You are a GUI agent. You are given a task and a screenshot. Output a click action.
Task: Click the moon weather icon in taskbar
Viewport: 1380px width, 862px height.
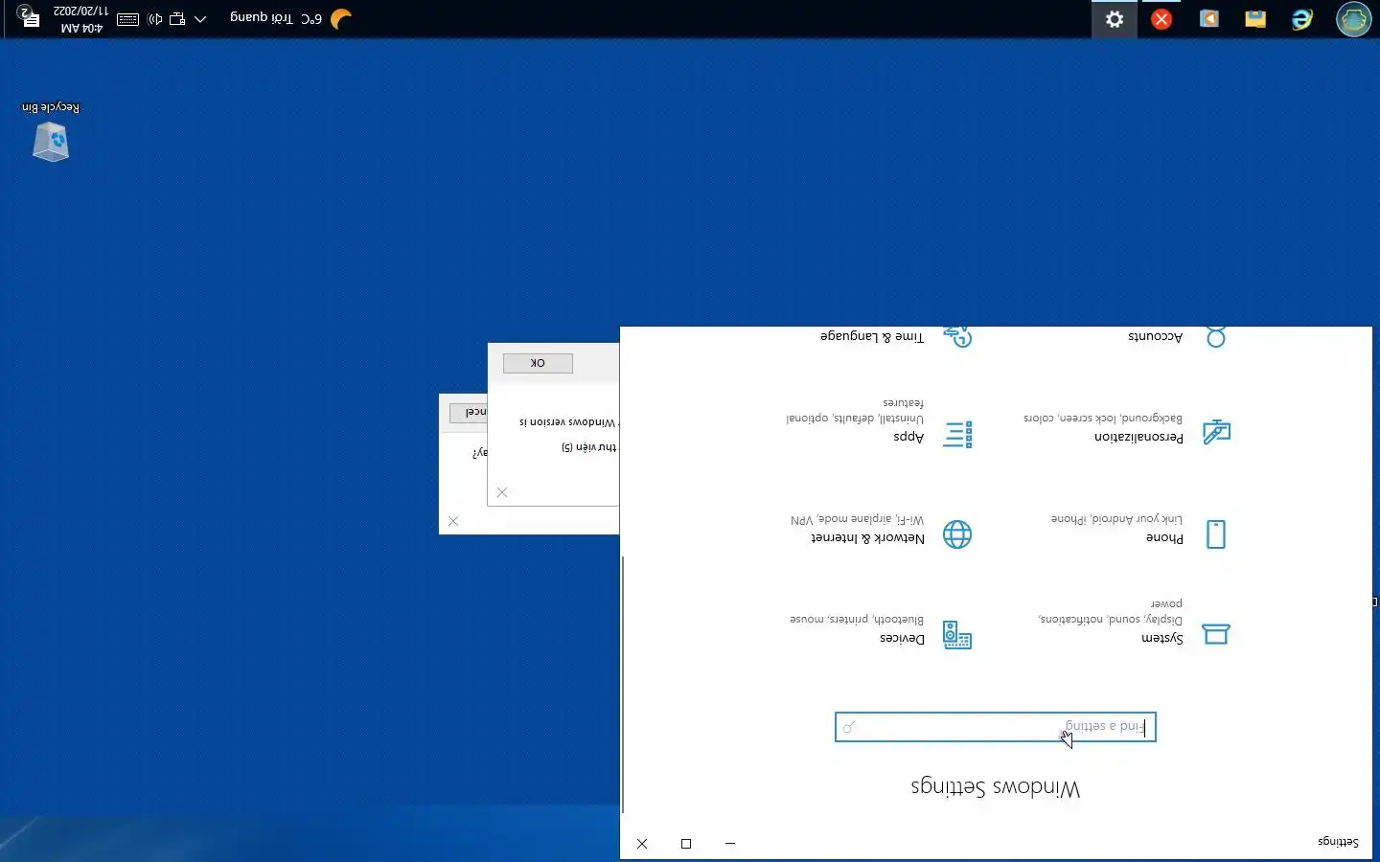(341, 19)
